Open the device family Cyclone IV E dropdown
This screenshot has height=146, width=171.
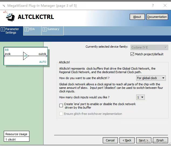[149, 47]
